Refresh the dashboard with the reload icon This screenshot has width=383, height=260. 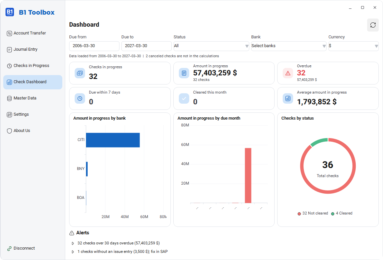[373, 25]
